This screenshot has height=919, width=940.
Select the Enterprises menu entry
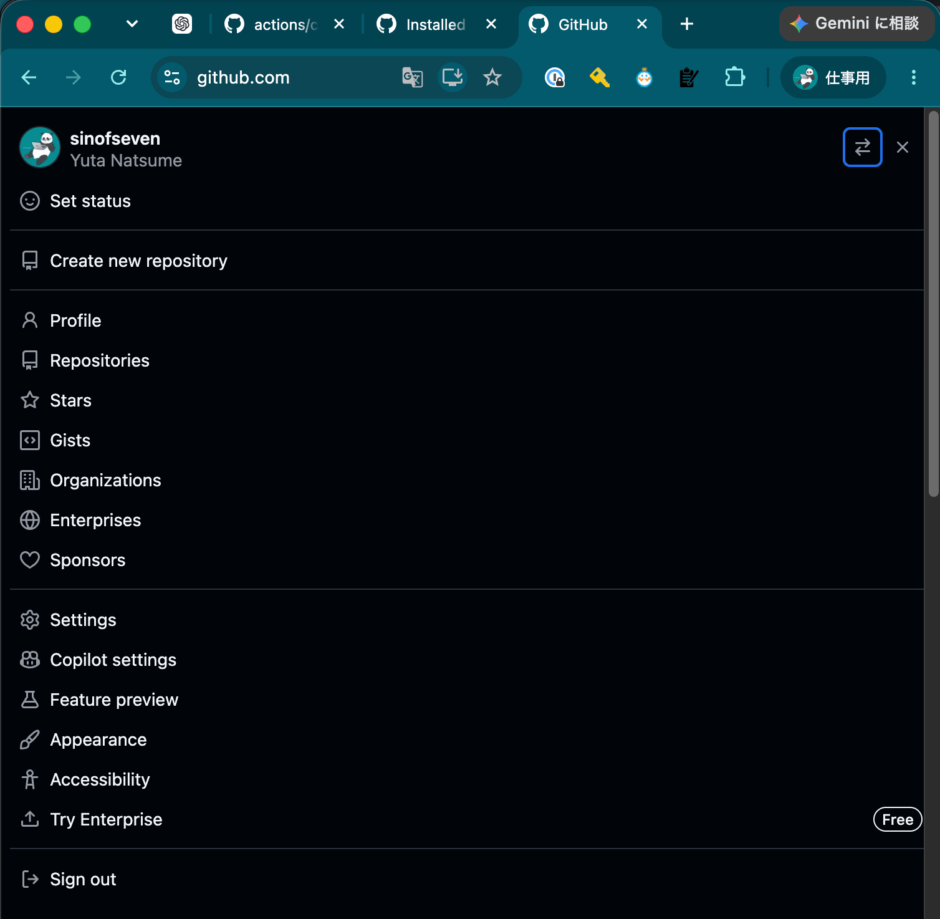(x=467, y=520)
